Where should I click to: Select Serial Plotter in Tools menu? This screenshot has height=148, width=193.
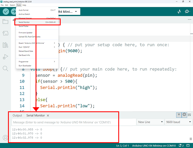coord(37,26)
